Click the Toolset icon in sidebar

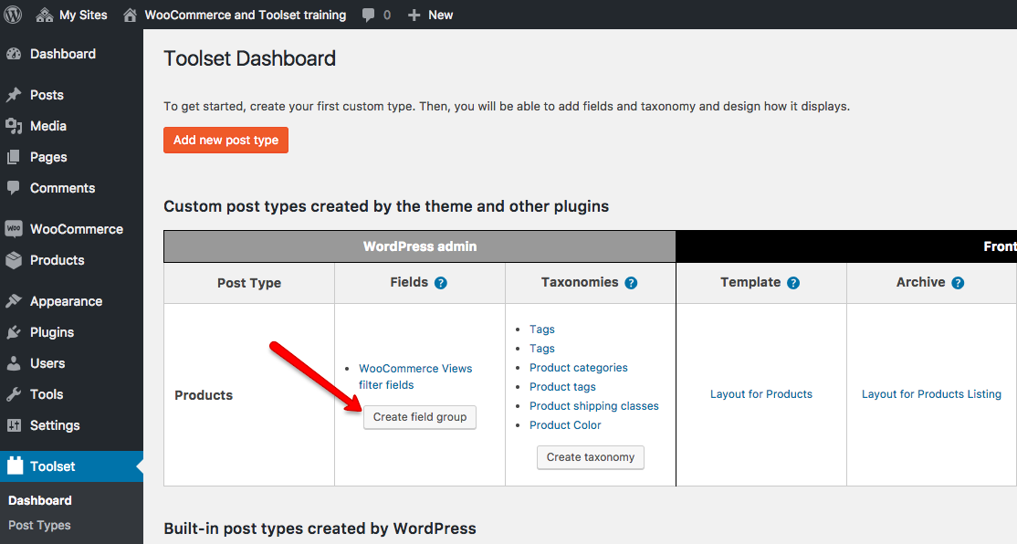[15, 466]
